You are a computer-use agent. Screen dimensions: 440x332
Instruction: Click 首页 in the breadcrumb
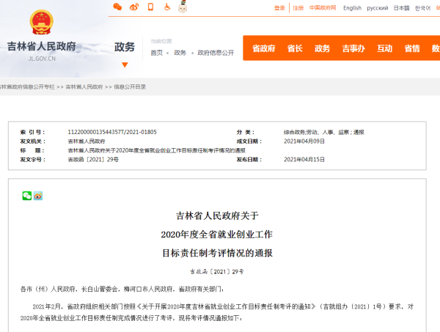click(157, 53)
